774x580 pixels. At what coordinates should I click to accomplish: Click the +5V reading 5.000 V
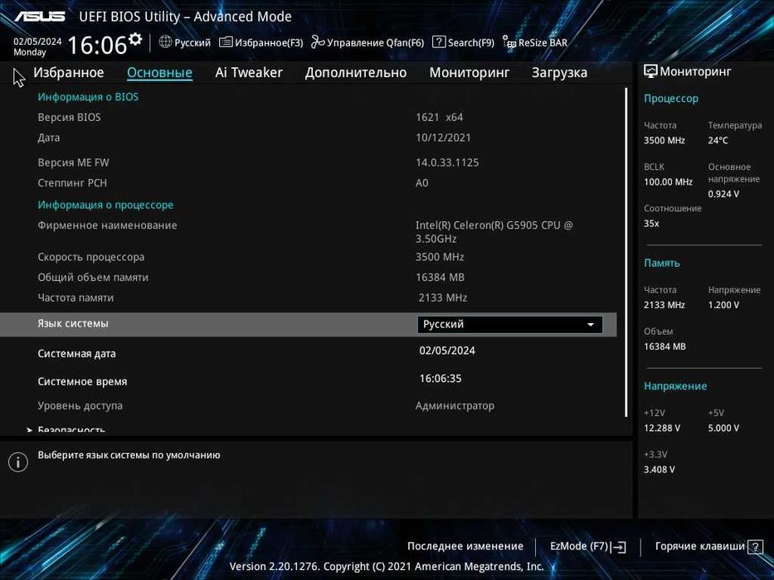click(x=723, y=428)
